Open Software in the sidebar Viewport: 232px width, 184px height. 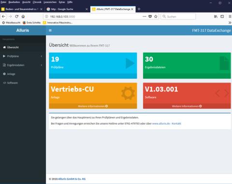click(x=23, y=83)
